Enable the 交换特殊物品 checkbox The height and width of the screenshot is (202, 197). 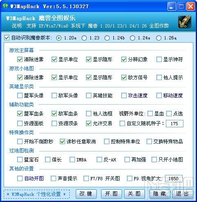[149, 142]
